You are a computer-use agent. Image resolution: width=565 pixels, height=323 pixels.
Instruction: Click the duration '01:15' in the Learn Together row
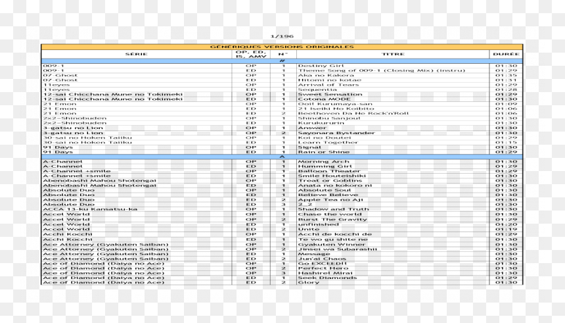(506, 142)
